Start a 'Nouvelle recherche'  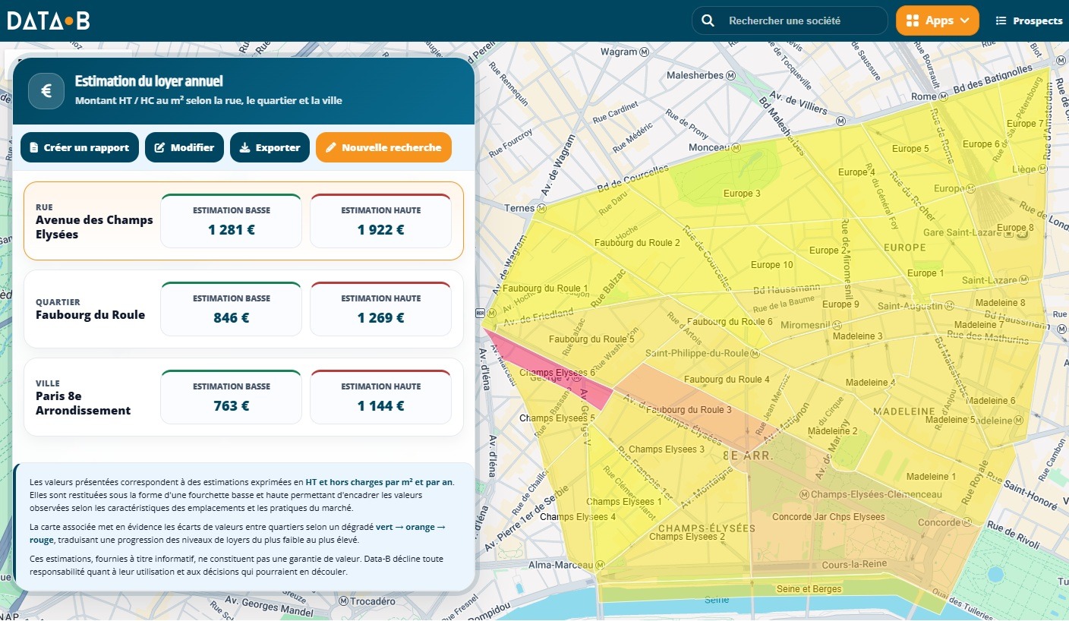tap(383, 147)
